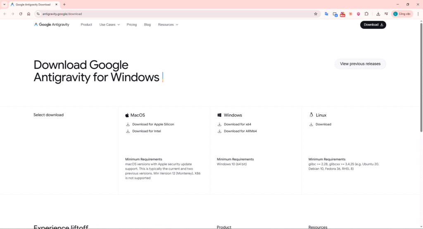Open the media controls icon

[x=386, y=14]
